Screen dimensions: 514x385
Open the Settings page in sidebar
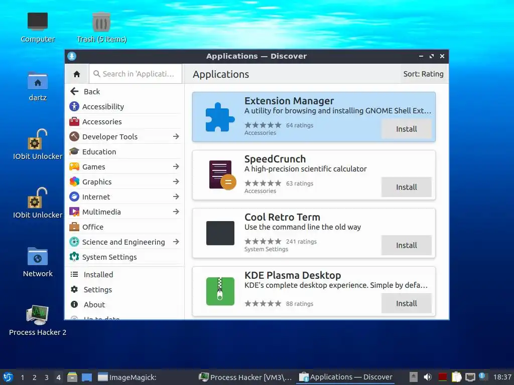pyautogui.click(x=124, y=289)
